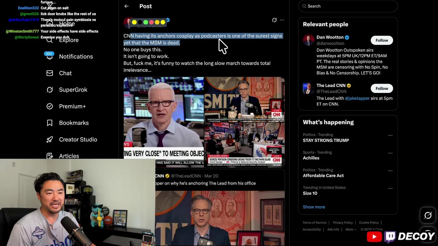Play the quoted Lead CNN video
Image resolution: width=438 pixels, height=246 pixels.
[x=220, y=218]
